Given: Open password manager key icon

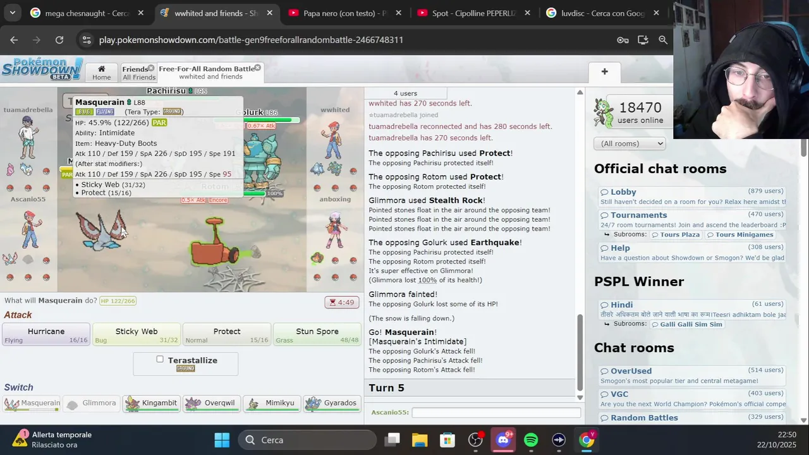Looking at the screenshot, I should (x=623, y=40).
